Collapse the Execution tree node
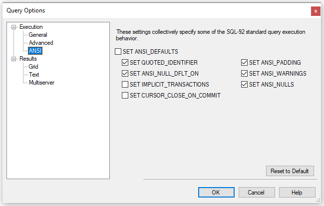 [14, 27]
